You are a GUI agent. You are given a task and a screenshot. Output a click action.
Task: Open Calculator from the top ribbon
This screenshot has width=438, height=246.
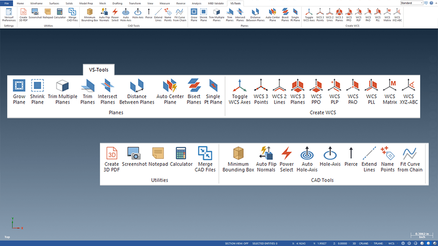pyautogui.click(x=60, y=14)
